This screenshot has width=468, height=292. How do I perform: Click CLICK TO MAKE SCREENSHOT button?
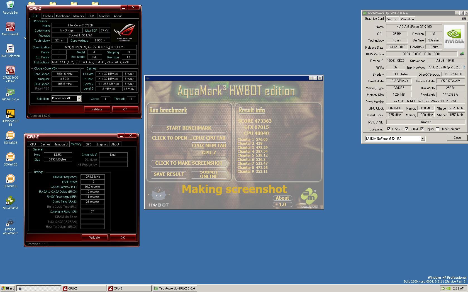point(189,163)
